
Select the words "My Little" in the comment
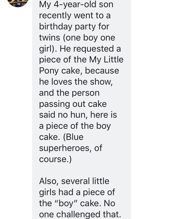106,60
